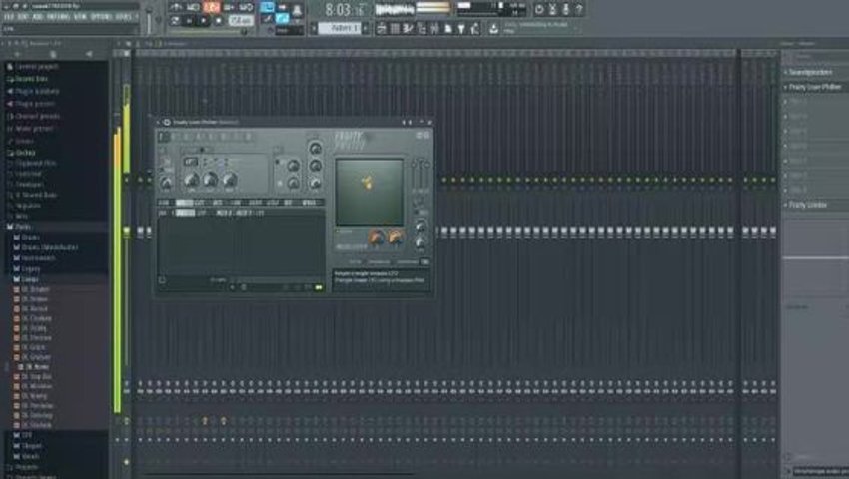Image resolution: width=849 pixels, height=479 pixels.
Task: Select Fruity Love Philter effect slot in mixer
Action: (x=814, y=87)
